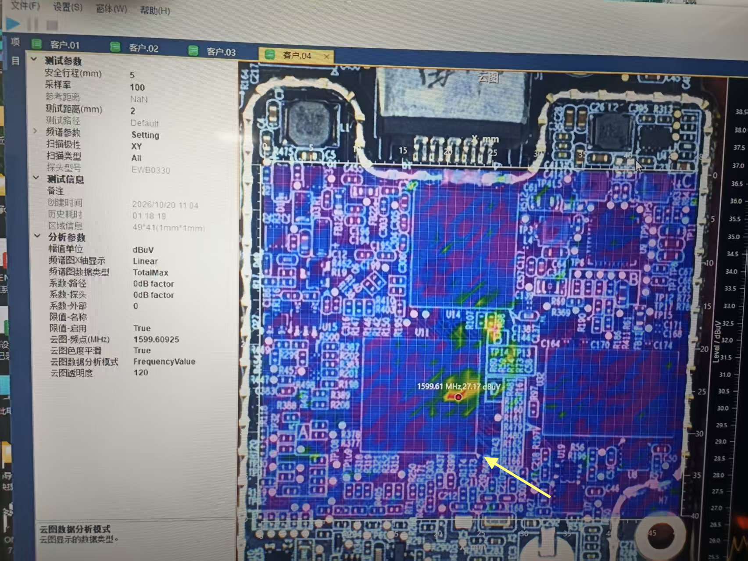Click the 系数-路径 value 0dB factor

154,284
